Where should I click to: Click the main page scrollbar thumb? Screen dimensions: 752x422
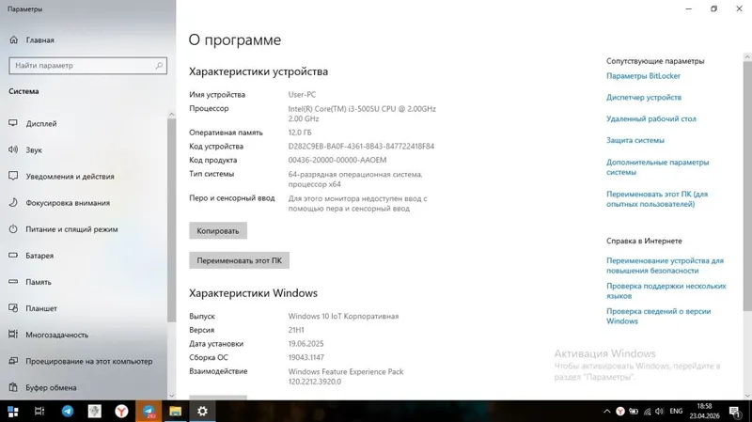tap(747, 186)
